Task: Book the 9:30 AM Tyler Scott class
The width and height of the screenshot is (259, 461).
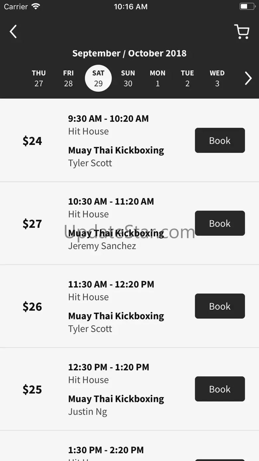Action: [x=220, y=141]
